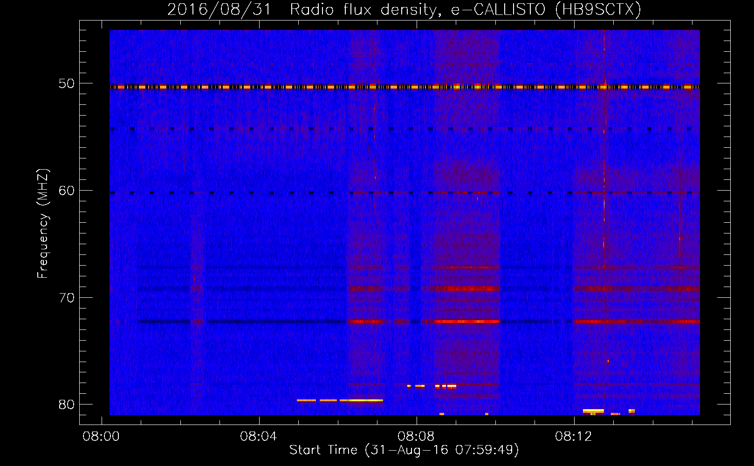The height and width of the screenshot is (466, 754).
Task: Click the "Frequency (MHZ)" axis label
Action: point(42,224)
